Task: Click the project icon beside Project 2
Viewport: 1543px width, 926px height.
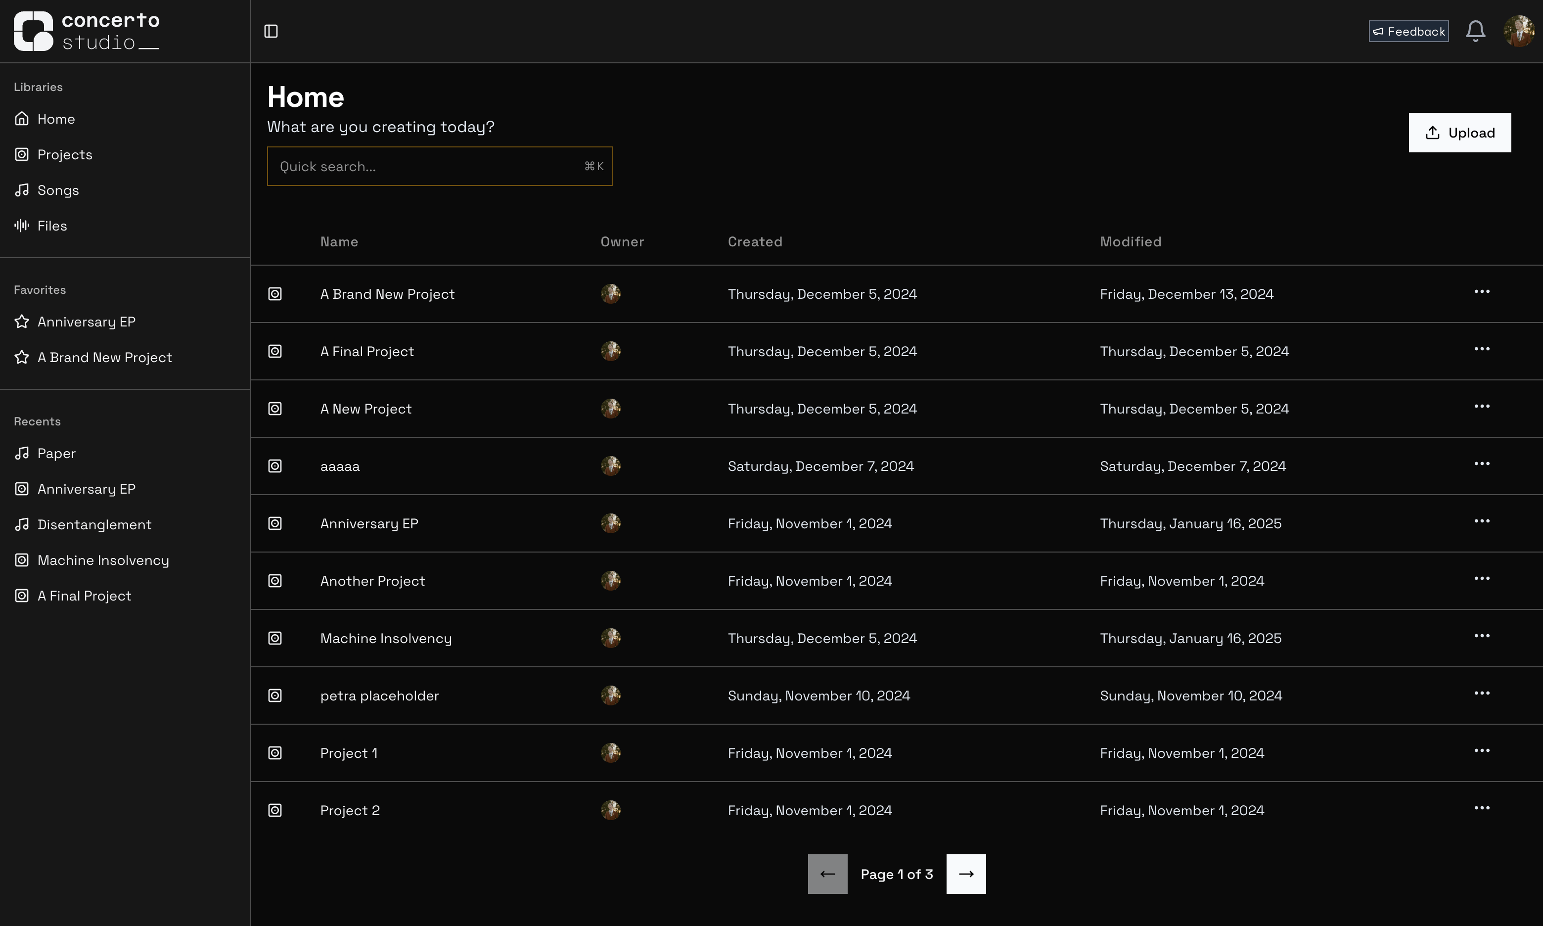Action: pos(275,811)
